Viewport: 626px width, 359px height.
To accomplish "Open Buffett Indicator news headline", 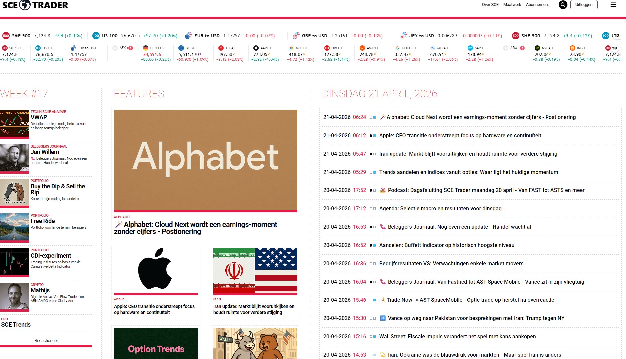I will tap(447, 245).
